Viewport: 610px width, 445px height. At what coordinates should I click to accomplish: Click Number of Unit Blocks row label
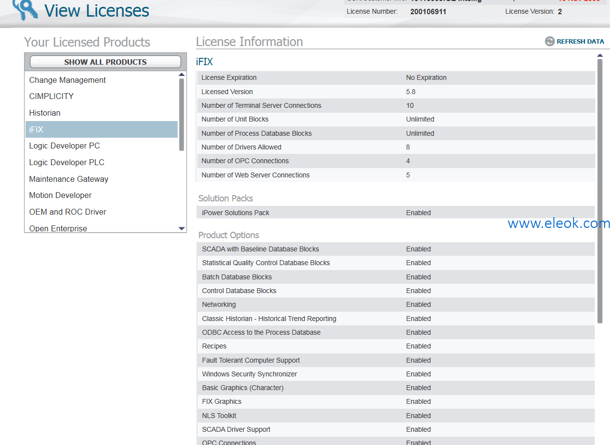235,119
